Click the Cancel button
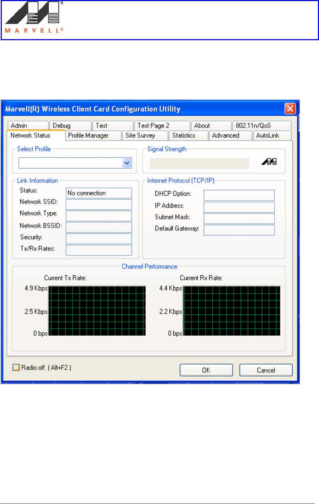 click(x=266, y=370)
